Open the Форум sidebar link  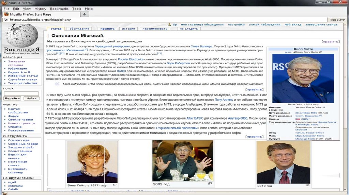pos(13,116)
